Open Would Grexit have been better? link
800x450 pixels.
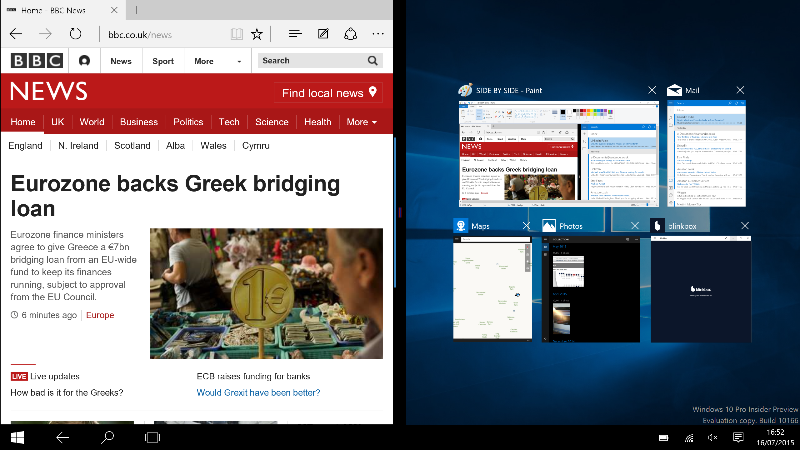258,392
